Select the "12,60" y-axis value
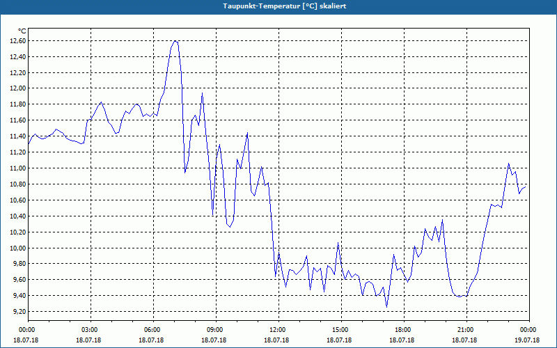The height and width of the screenshot is (348, 557). click(19, 41)
